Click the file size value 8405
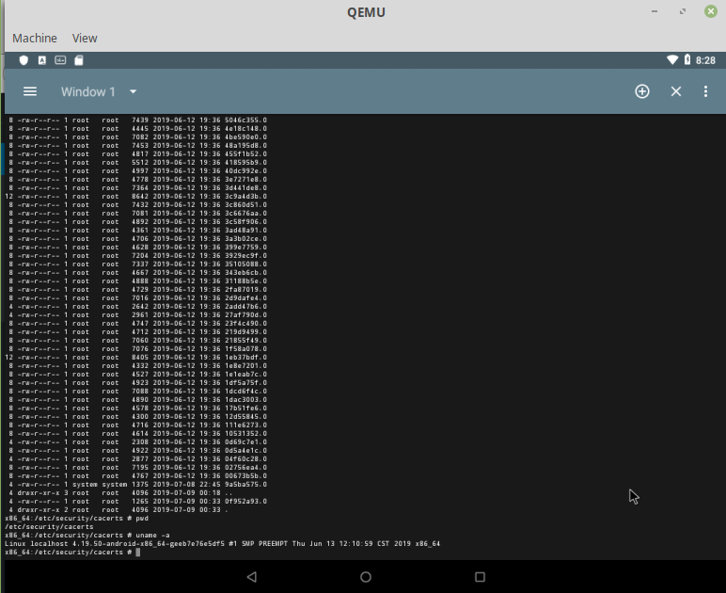Image resolution: width=726 pixels, height=593 pixels. (x=140, y=357)
